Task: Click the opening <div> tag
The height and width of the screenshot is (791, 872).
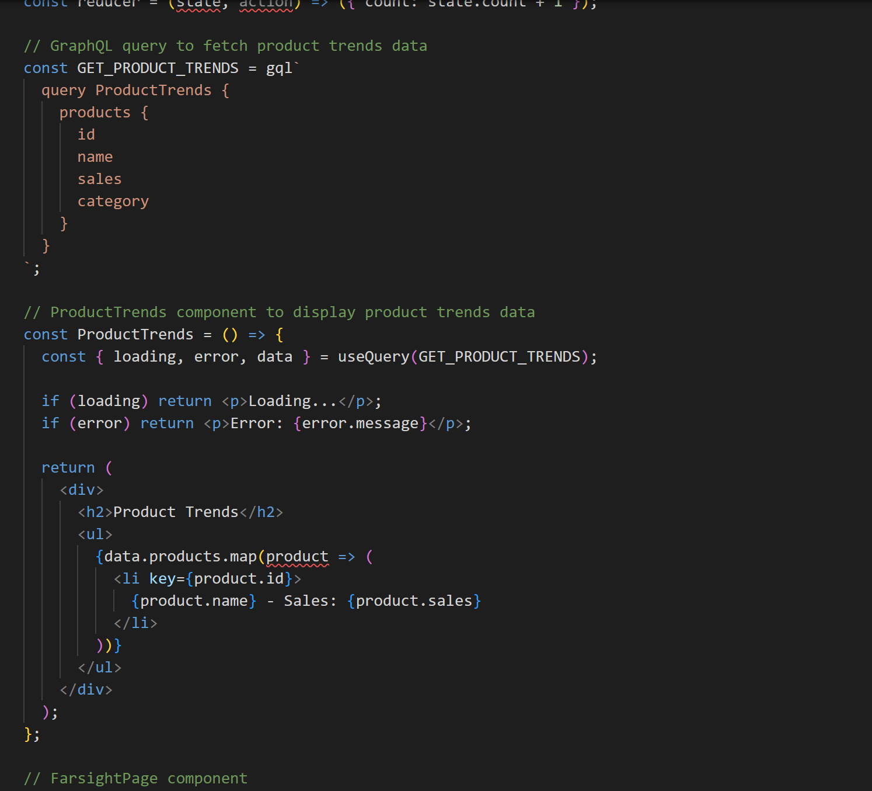Action: [82, 490]
